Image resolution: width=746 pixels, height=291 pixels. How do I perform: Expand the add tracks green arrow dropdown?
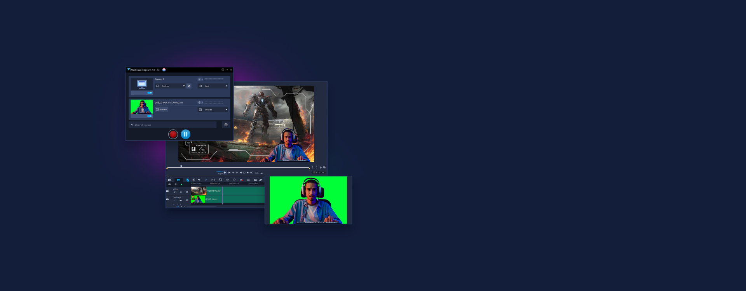tap(182, 184)
